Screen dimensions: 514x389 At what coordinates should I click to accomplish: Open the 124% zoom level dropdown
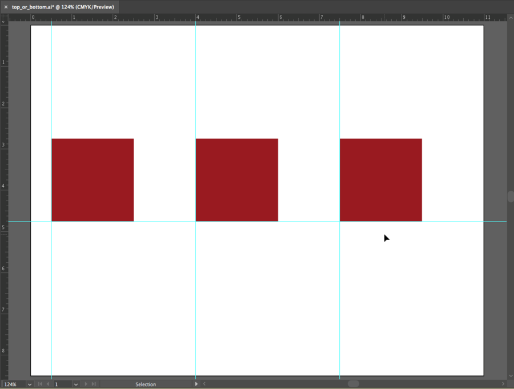[30, 384]
